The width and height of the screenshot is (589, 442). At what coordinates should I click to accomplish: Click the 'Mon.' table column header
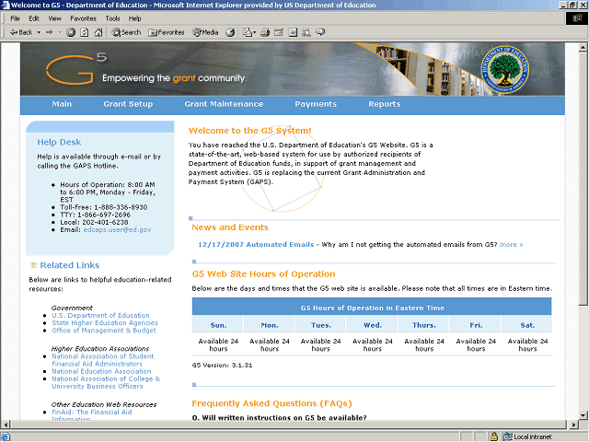pos(270,325)
